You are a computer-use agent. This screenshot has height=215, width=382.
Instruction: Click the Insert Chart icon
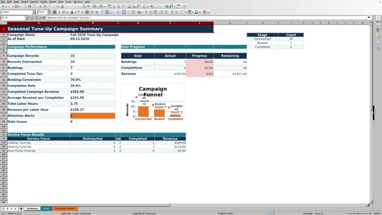(x=134, y=6)
